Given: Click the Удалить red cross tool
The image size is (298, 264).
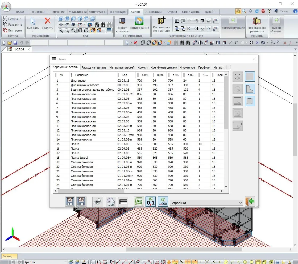Looking at the screenshot, I should (48, 23).
